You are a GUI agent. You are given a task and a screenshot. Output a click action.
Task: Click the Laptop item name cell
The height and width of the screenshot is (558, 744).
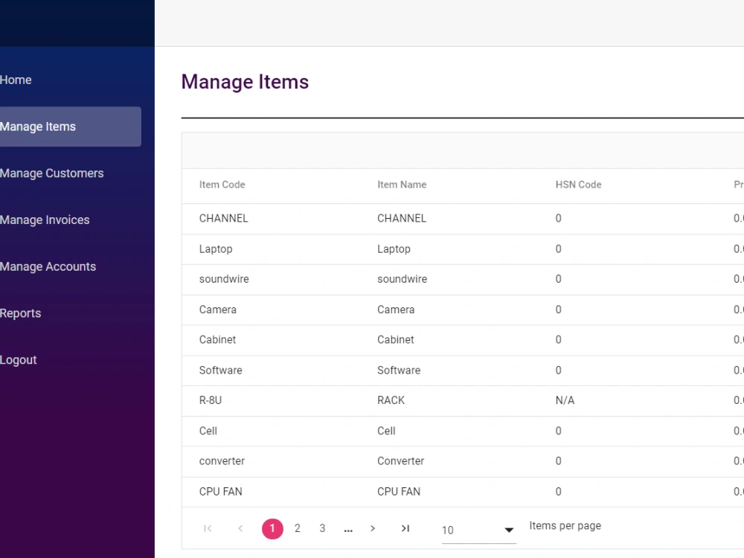tap(394, 249)
